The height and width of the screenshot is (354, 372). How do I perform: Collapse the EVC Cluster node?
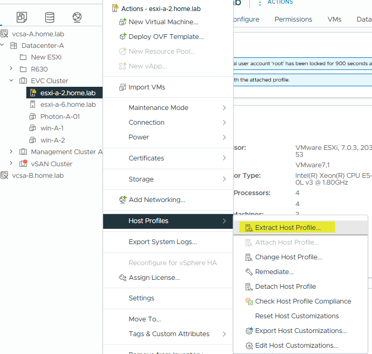pos(11,80)
